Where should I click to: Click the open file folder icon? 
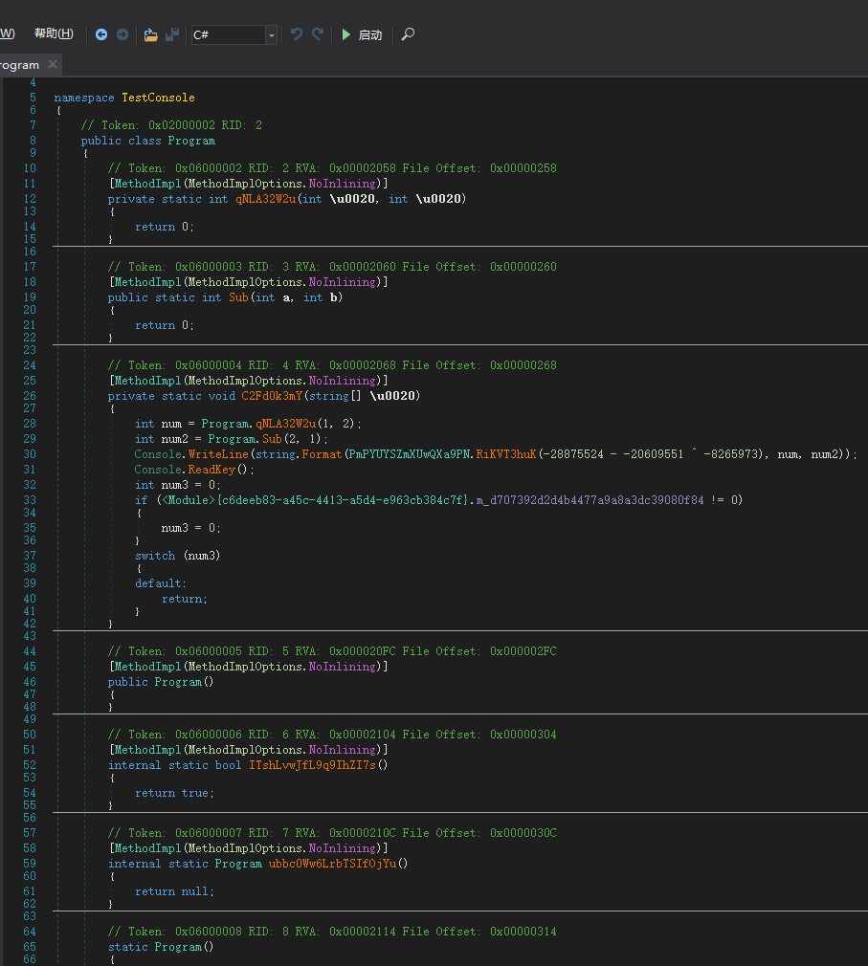click(150, 34)
